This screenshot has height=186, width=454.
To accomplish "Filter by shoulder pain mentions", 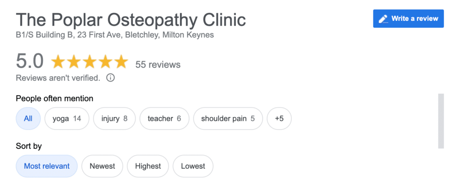I will (x=228, y=119).
